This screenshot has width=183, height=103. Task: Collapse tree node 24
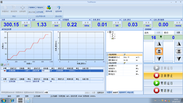(108, 32)
